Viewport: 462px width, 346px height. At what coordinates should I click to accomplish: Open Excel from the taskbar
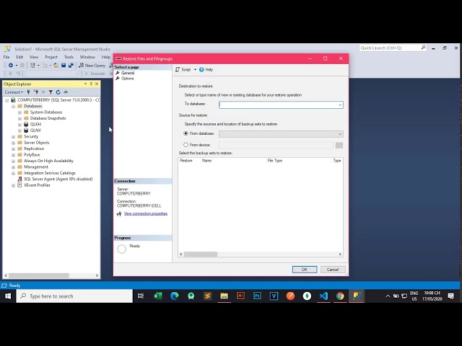[x=158, y=296]
